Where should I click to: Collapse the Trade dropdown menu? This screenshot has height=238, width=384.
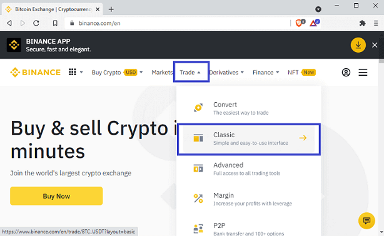tap(190, 73)
